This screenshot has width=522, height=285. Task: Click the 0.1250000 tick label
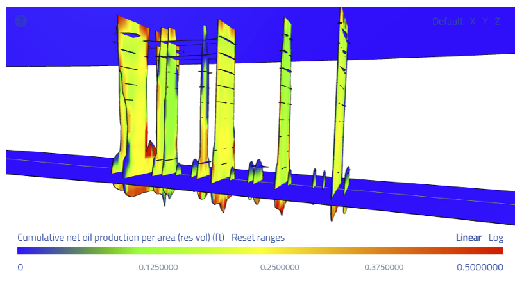coord(158,267)
